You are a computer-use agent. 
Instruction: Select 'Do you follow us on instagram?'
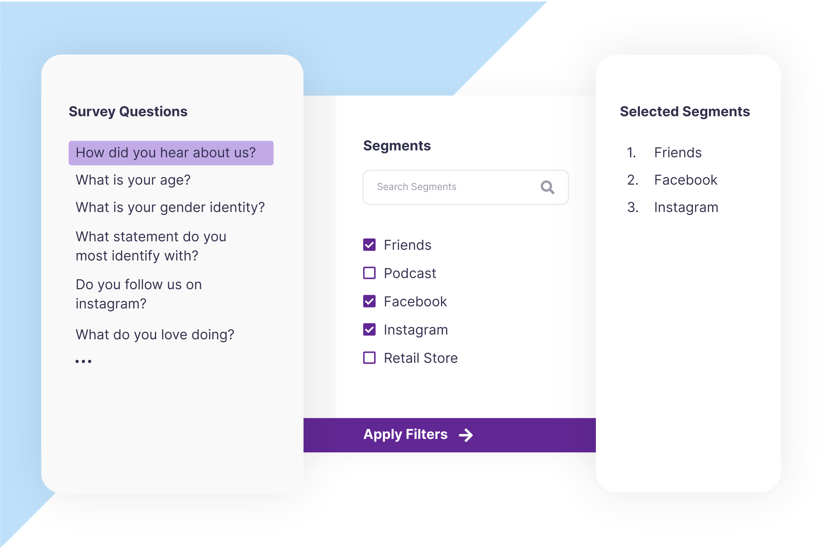click(x=139, y=294)
